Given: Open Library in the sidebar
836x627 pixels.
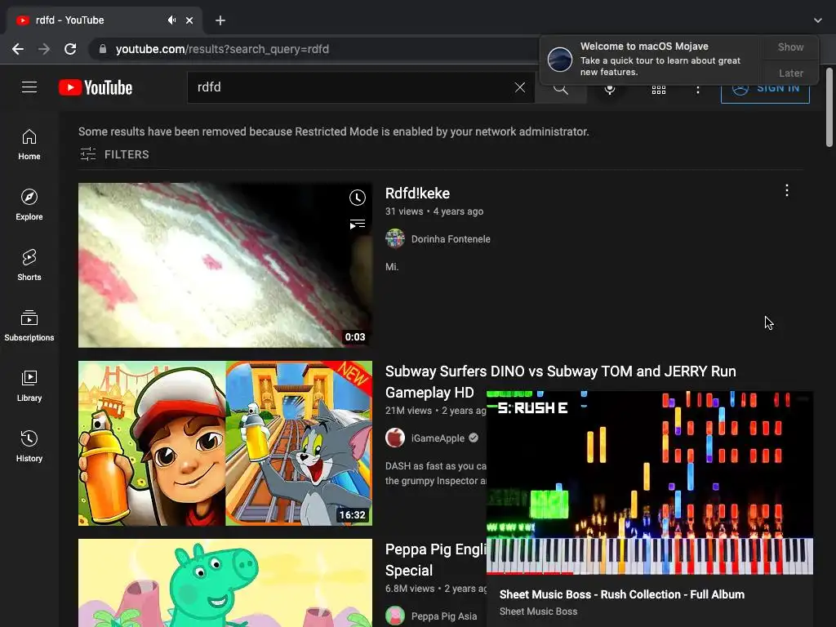Looking at the screenshot, I should click(29, 385).
